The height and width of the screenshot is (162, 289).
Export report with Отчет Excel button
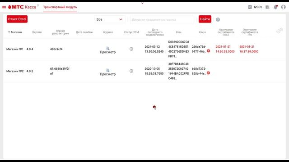(x=17, y=19)
